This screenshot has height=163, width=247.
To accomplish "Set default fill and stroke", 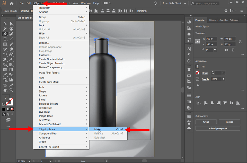I will pyautogui.click(x=3, y=104).
